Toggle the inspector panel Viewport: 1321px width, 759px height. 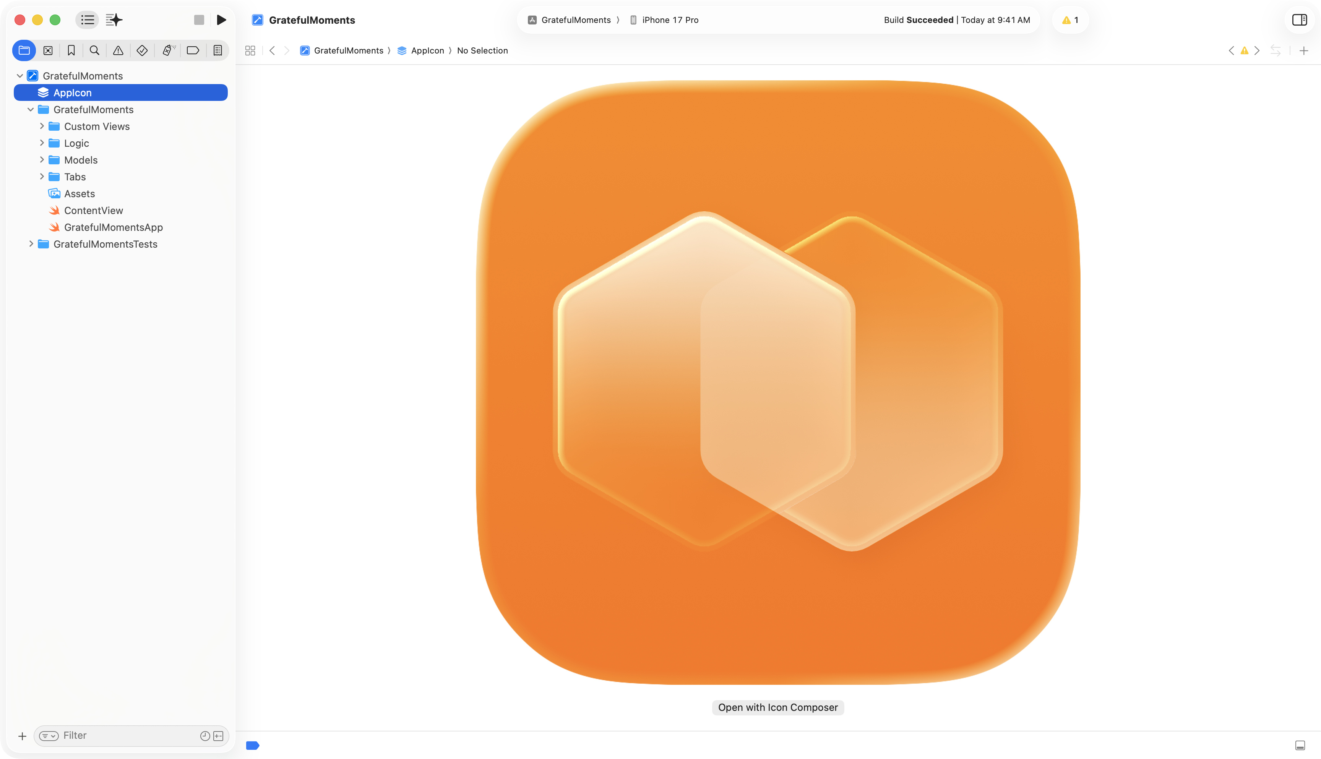tap(1299, 20)
